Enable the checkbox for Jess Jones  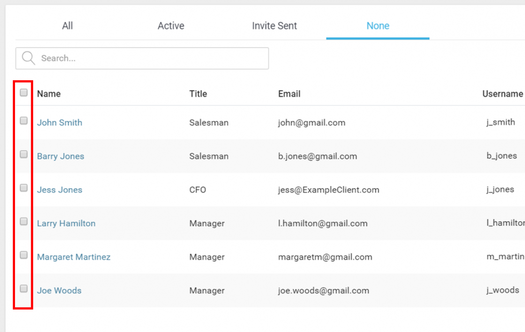[24, 188]
